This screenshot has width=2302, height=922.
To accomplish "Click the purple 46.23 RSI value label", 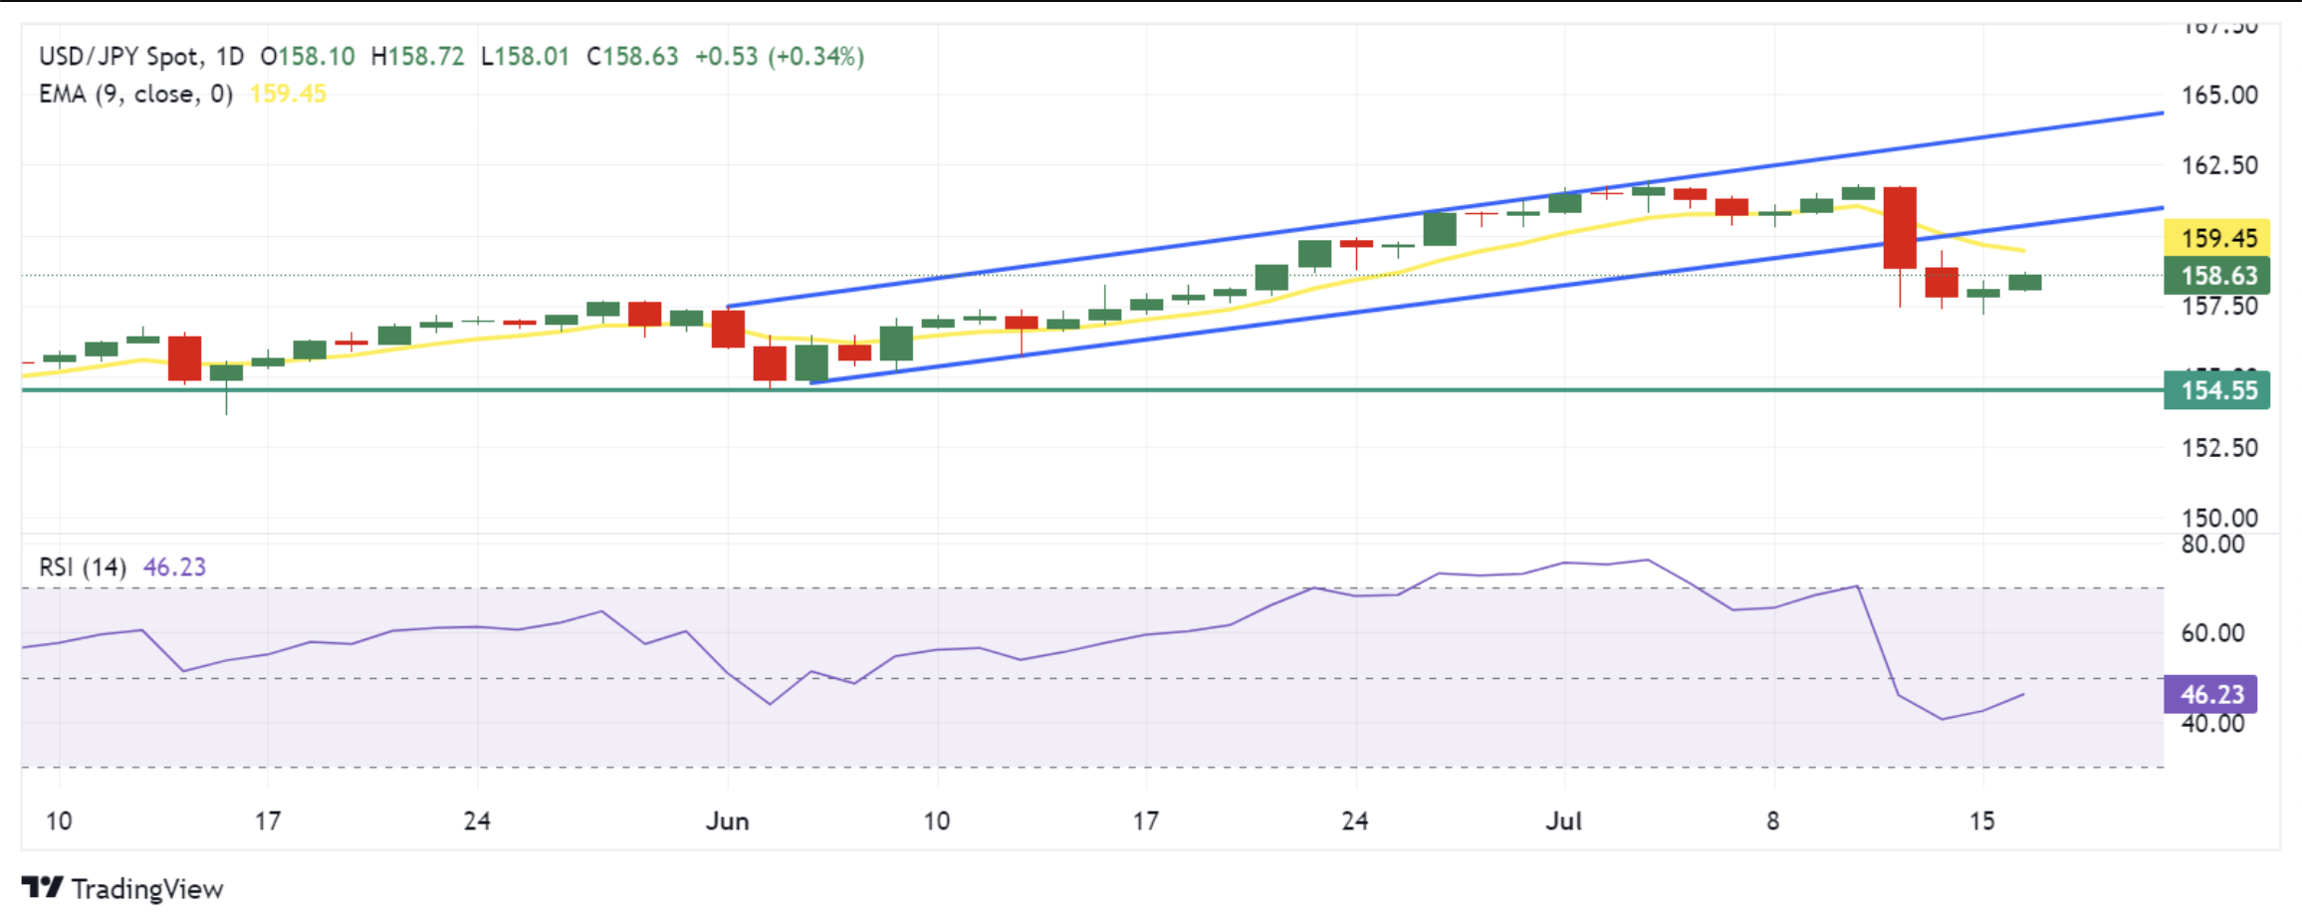I will 2211,694.
